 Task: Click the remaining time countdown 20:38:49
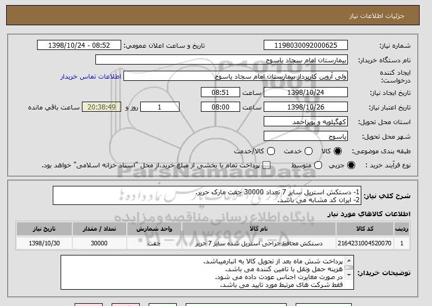(x=102, y=107)
